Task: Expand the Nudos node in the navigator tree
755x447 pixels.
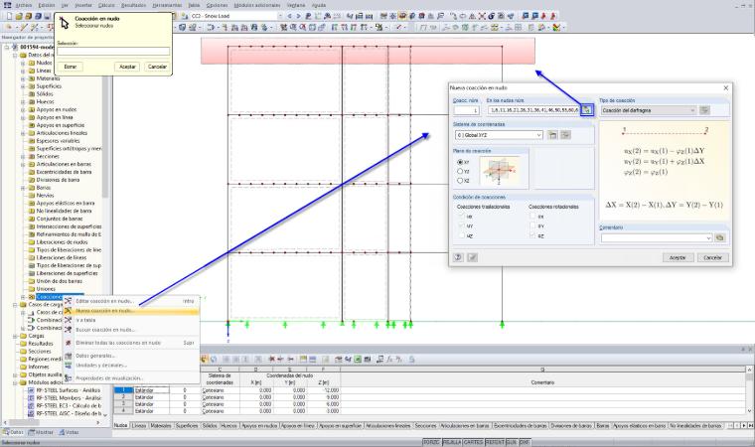Action: tap(23, 64)
